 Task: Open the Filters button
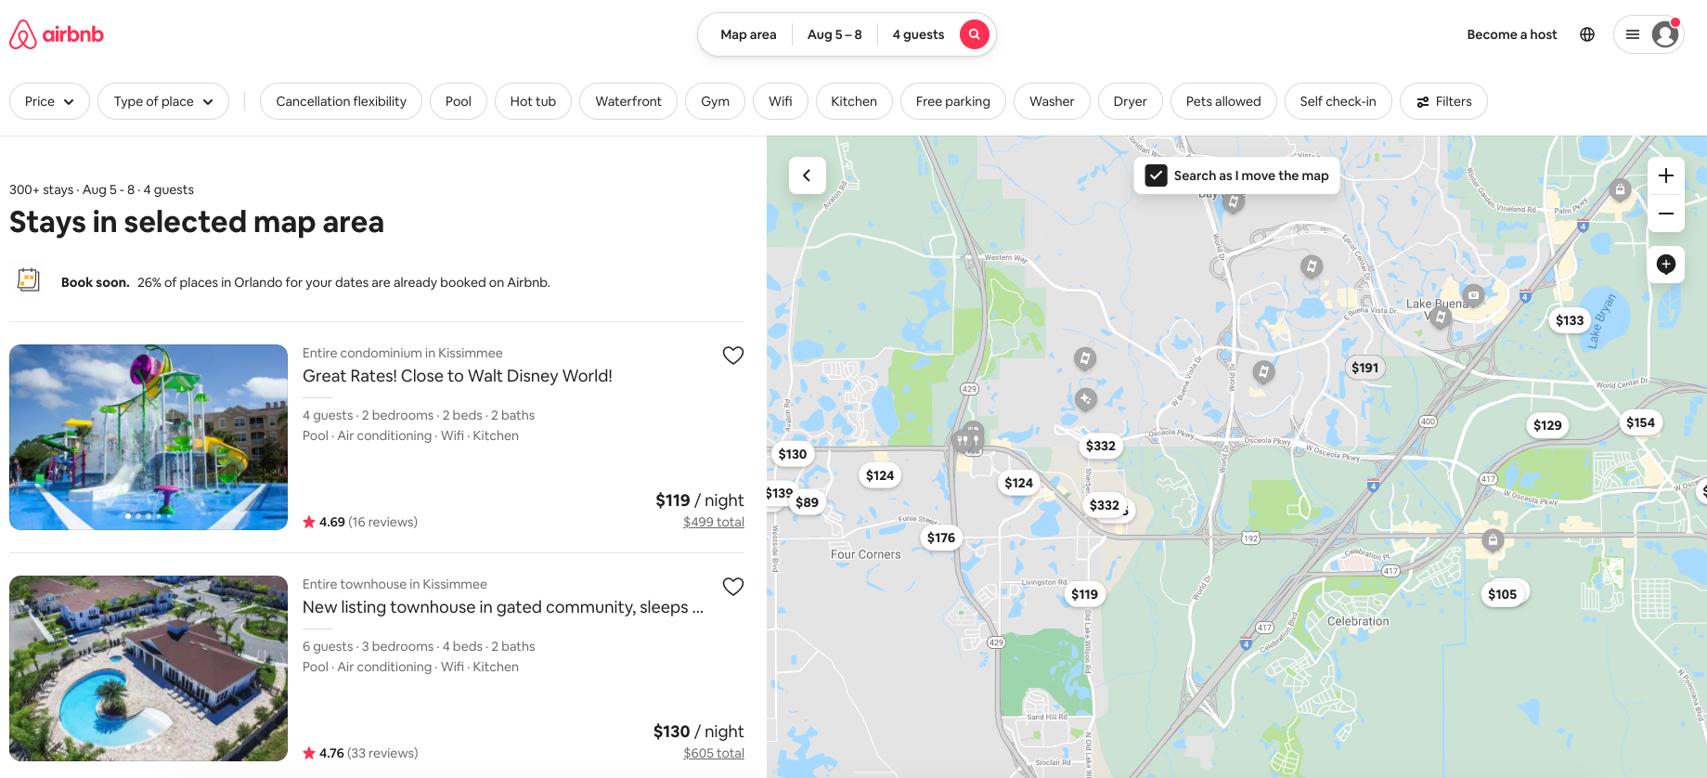tap(1443, 101)
